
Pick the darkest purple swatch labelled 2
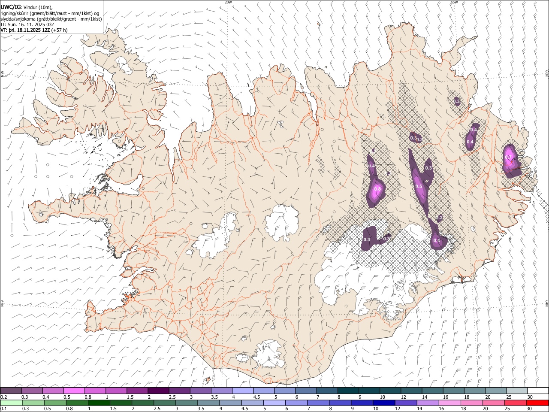(158, 391)
